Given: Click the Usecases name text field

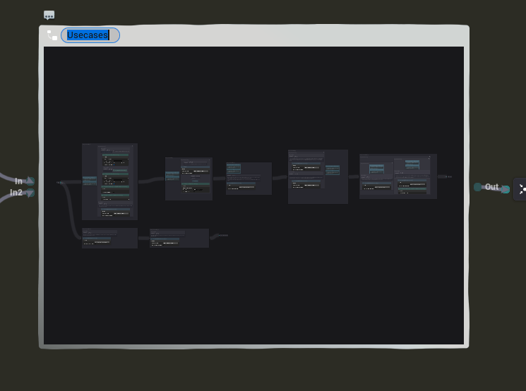Looking at the screenshot, I should click(x=90, y=35).
